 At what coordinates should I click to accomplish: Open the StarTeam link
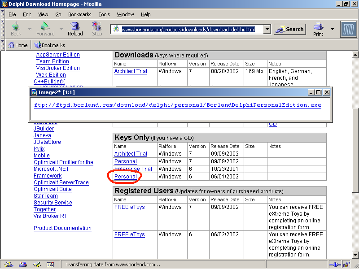click(x=46, y=196)
